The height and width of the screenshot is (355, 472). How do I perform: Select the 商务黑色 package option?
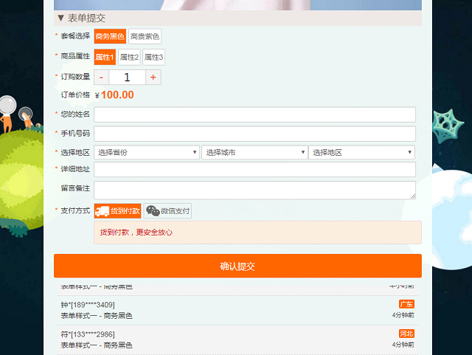point(110,36)
